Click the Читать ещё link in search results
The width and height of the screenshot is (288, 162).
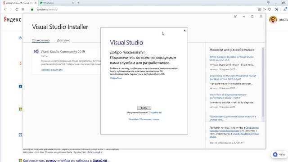click(x=94, y=152)
